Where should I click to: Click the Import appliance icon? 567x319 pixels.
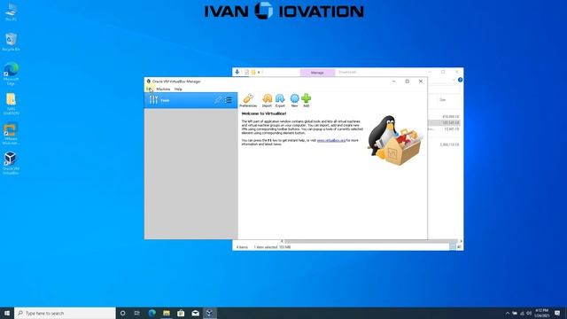(x=267, y=100)
